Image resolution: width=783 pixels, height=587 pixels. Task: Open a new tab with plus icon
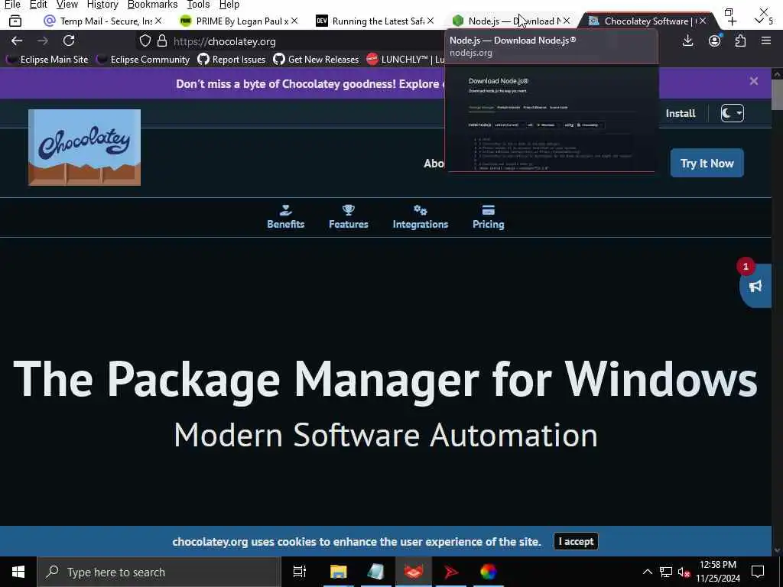click(732, 21)
